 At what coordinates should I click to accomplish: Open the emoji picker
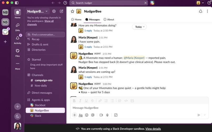(x=87, y=115)
